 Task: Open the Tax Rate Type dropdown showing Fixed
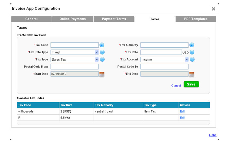75,52
